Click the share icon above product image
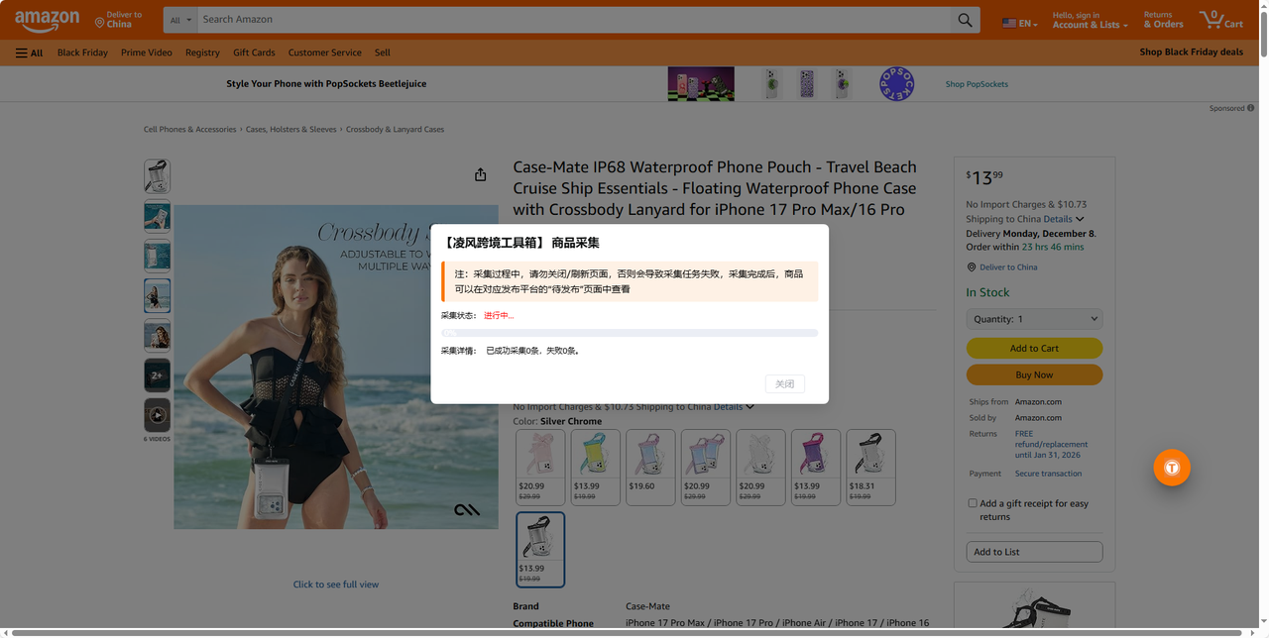This screenshot has width=1269, height=638. coord(480,174)
